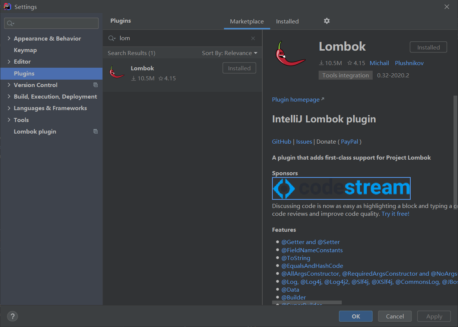The width and height of the screenshot is (458, 327).
Task: Select Keymap in settings tree
Action: (25, 50)
